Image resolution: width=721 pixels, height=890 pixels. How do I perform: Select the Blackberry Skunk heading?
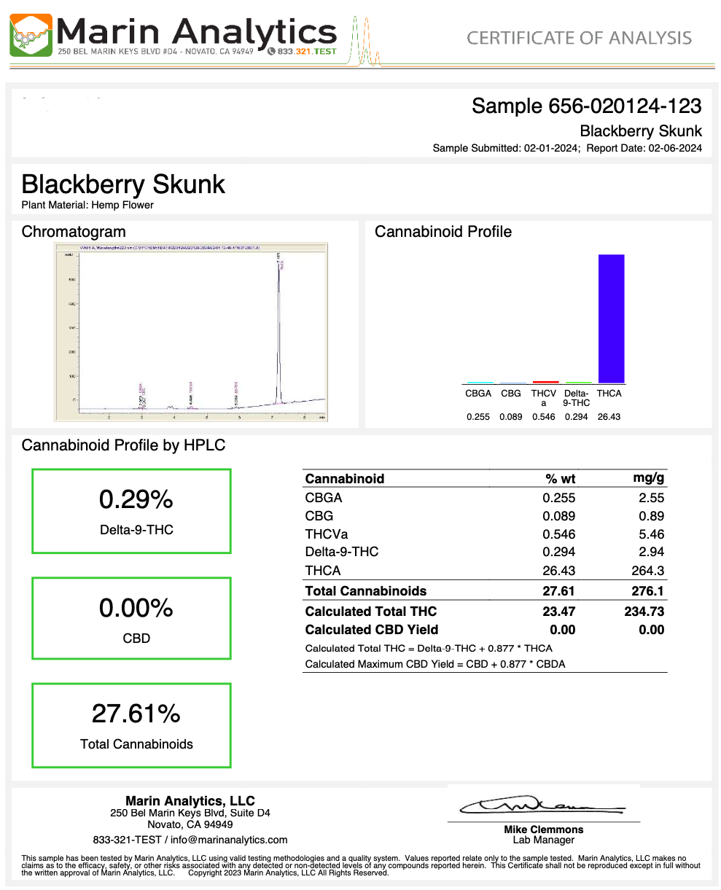[122, 184]
